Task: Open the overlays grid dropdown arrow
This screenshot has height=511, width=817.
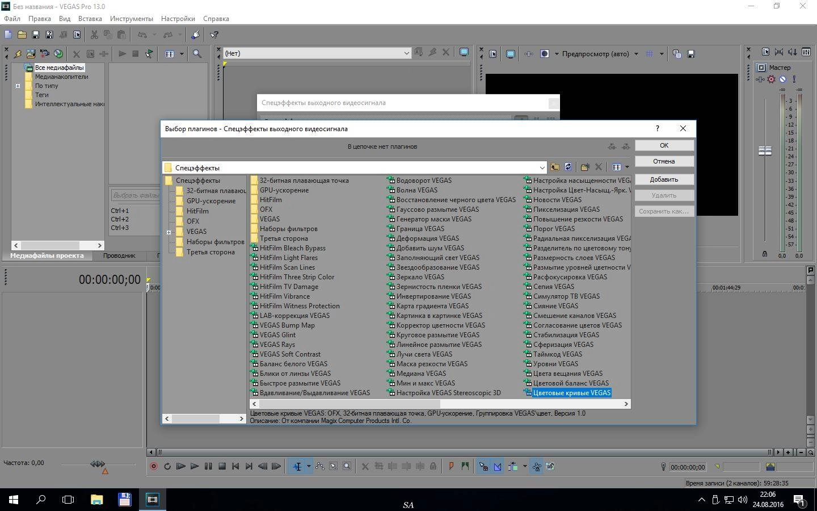Action: 662,54
